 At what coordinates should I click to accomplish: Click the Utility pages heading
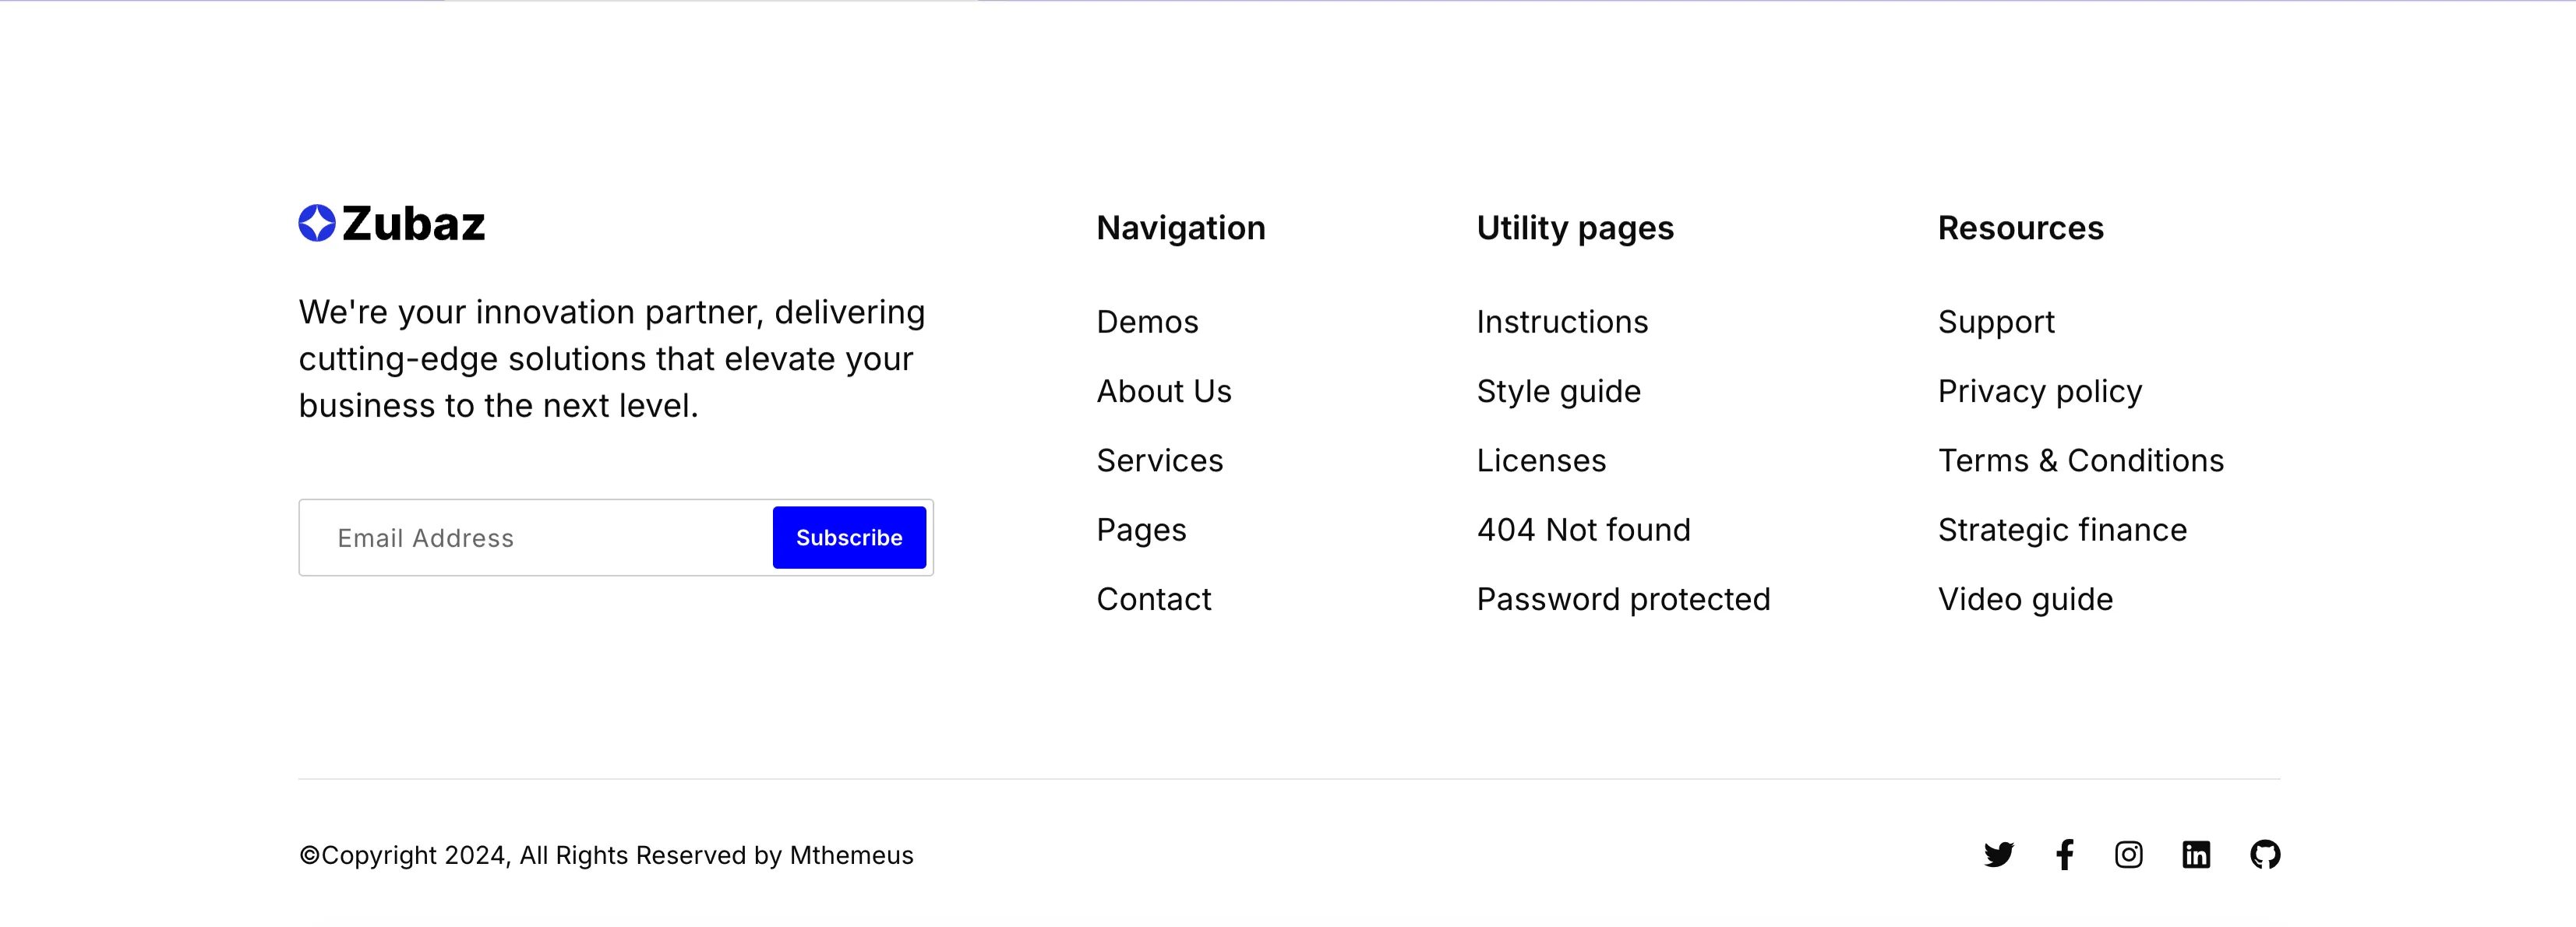pos(1575,229)
